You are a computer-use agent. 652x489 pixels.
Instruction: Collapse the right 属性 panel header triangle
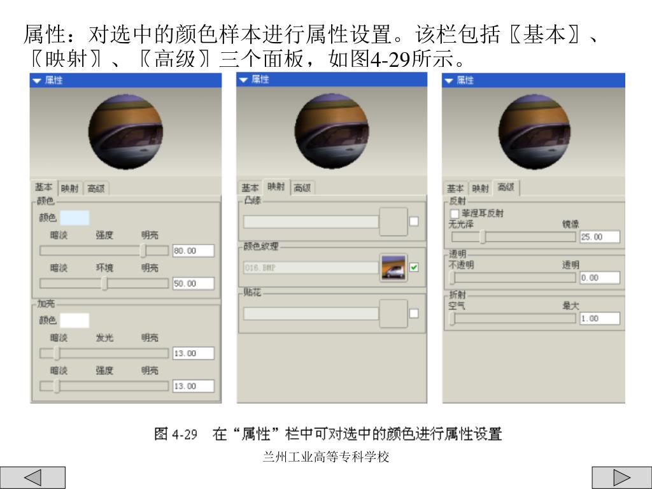[x=448, y=81]
